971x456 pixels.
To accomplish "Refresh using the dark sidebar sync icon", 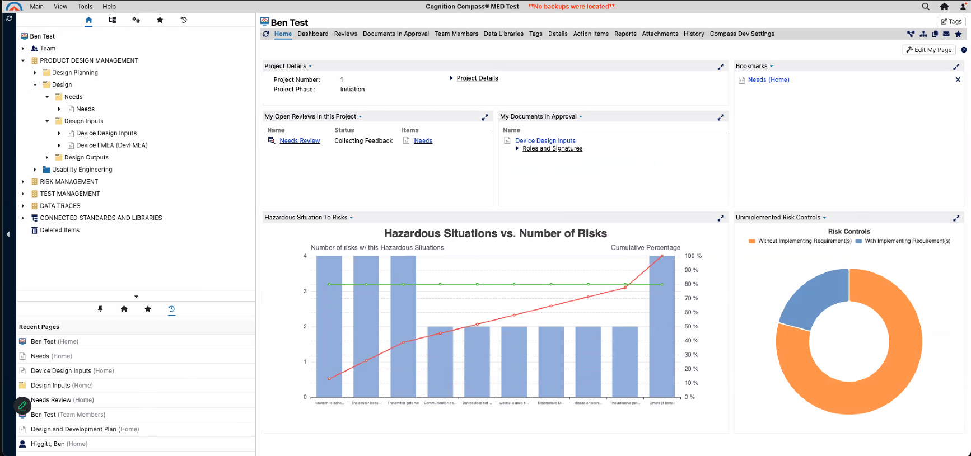I will (9, 18).
